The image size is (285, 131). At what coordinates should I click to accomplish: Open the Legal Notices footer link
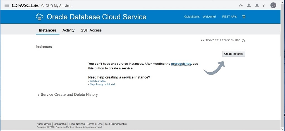(x=77, y=124)
